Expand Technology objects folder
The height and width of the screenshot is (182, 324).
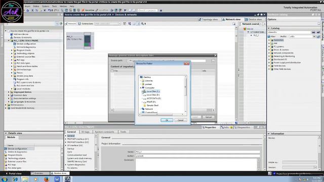12,54
